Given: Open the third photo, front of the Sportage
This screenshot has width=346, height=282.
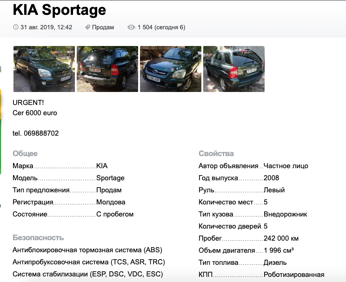Looking at the screenshot, I should (171, 69).
